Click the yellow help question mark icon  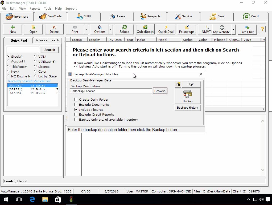pos(262,29)
